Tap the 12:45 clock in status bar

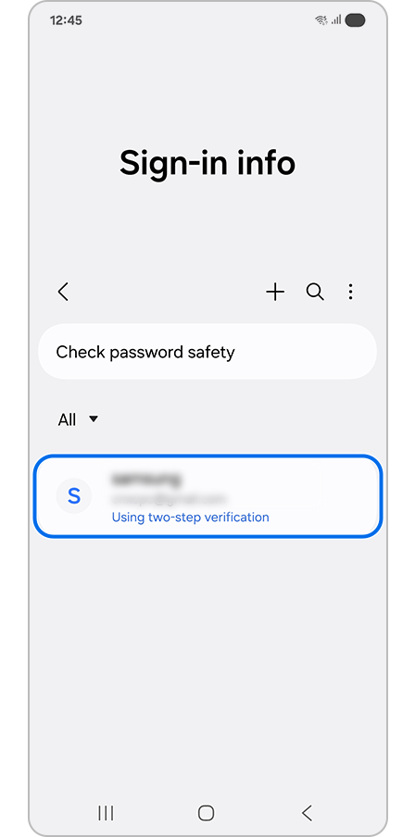(66, 20)
